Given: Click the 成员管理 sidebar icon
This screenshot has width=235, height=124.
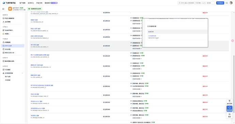Looking at the screenshot, I should (x=4, y=22).
